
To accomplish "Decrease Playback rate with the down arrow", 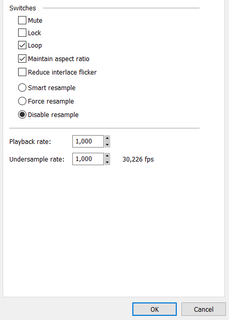I will point(107,144).
